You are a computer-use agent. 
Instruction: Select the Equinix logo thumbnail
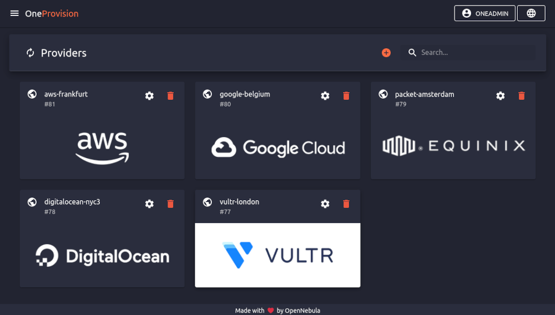453,147
